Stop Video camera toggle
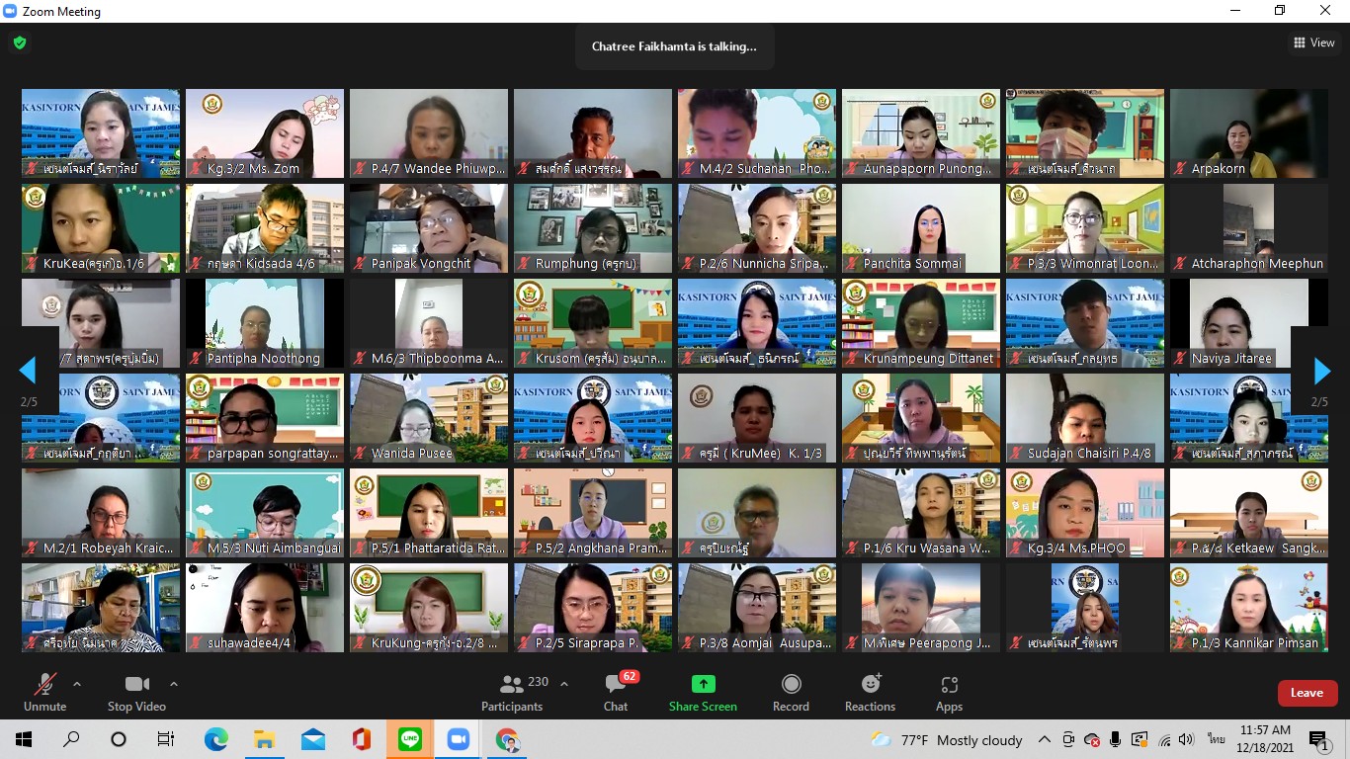 (136, 692)
